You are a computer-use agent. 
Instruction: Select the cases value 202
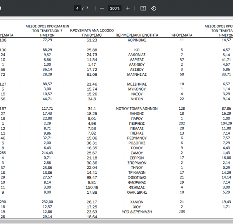tap(182, 123)
